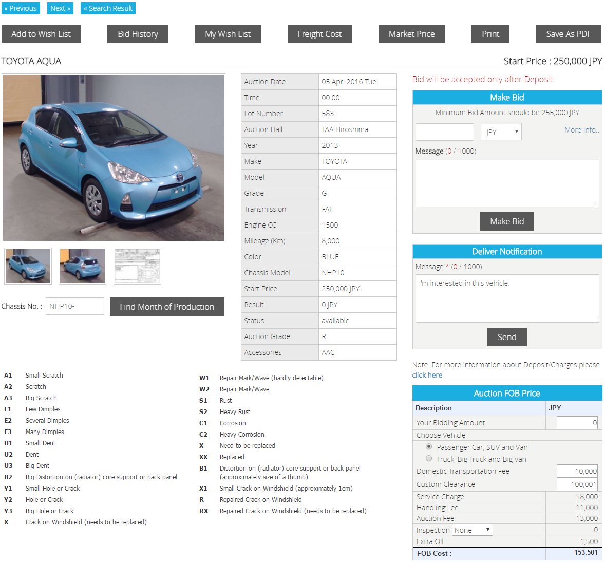Return to search results via Search Result button
The width and height of the screenshot is (604, 562).
pyautogui.click(x=108, y=8)
